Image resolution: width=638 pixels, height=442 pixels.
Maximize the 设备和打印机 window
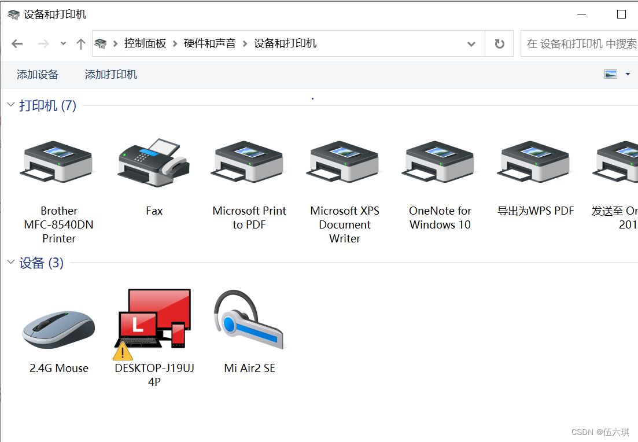click(x=621, y=14)
